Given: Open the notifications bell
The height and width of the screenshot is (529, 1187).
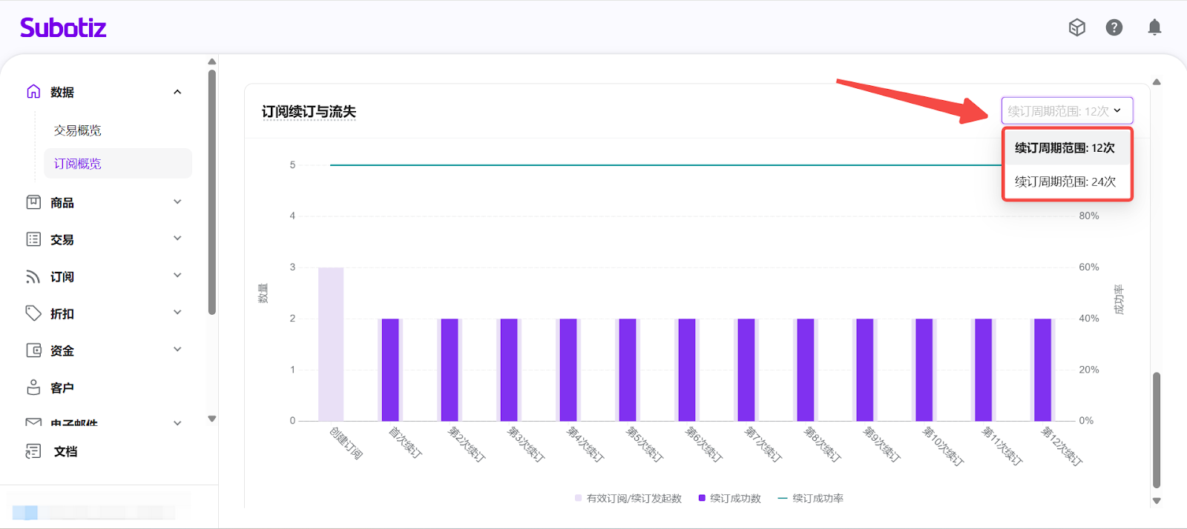Looking at the screenshot, I should [x=1154, y=27].
